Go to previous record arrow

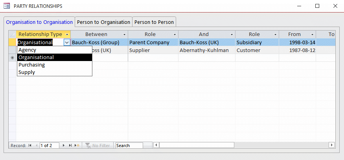(37, 146)
